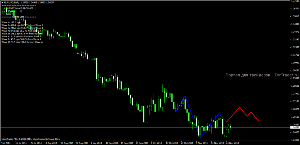Image resolution: width=300 pixels, height=145 pixels.
Task: Click the 'Wave 1: 157.0 pips' line
Action: 11,22
